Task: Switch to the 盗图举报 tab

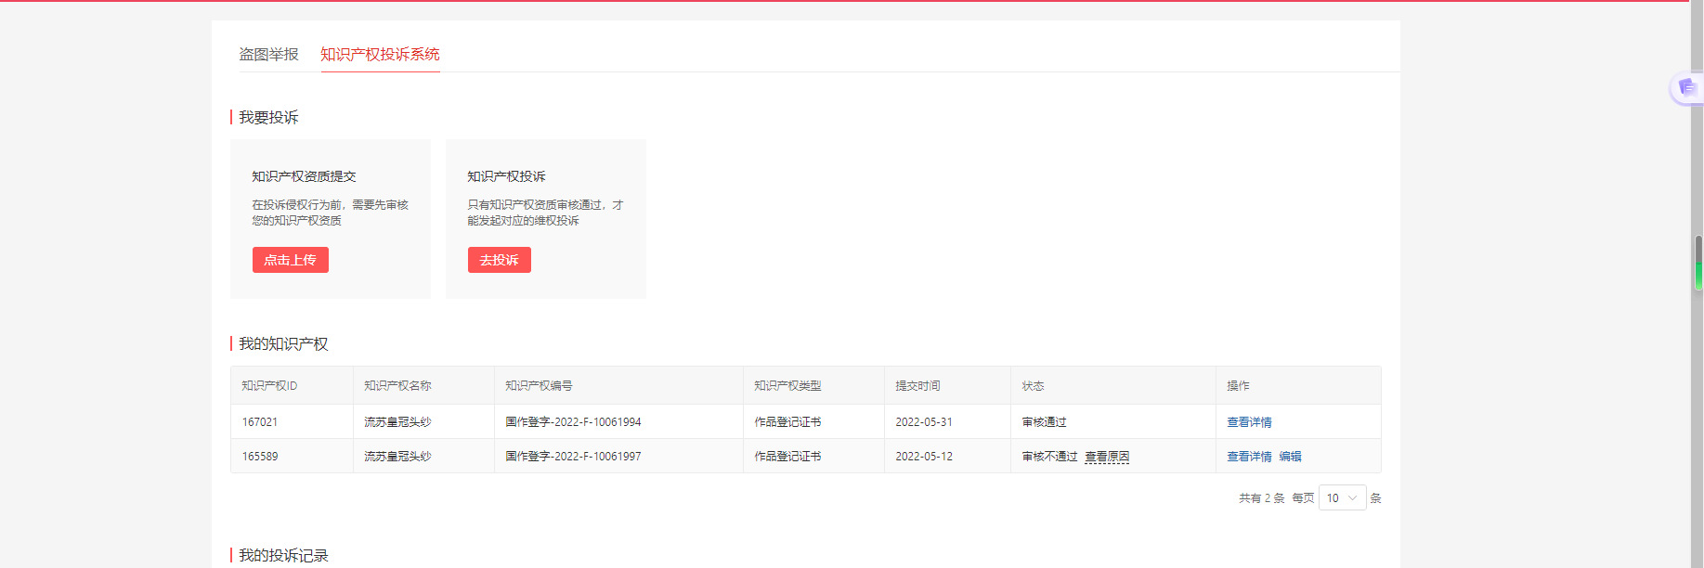Action: 268,55
